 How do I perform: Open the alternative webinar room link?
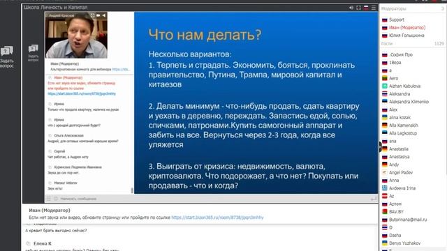[121, 70]
